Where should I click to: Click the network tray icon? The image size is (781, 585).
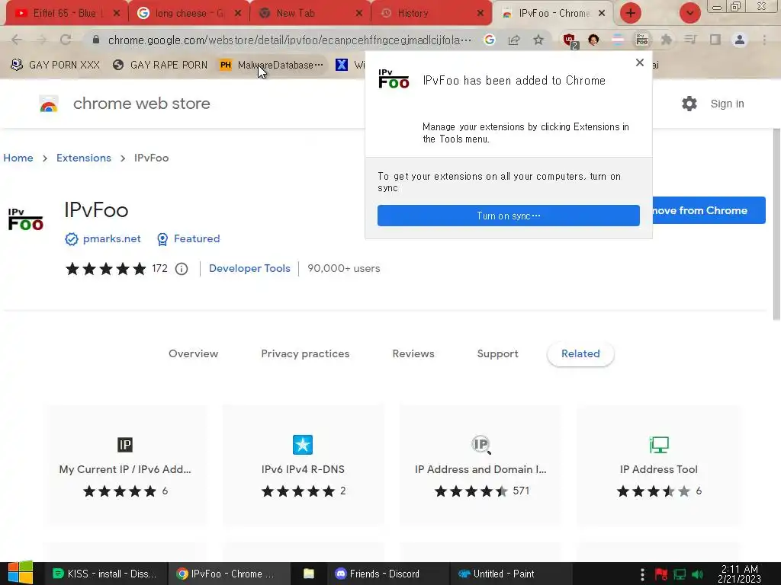pyautogui.click(x=680, y=574)
